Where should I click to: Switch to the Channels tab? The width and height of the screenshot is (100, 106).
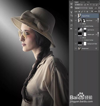point(82,2)
